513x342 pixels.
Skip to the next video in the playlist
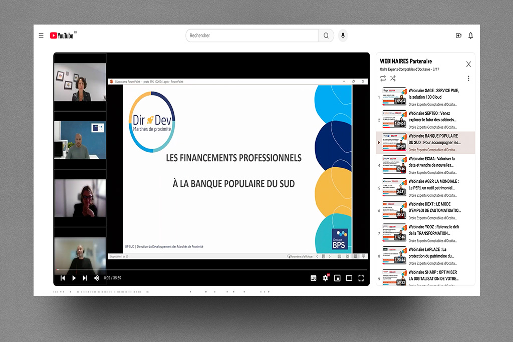[x=85, y=278]
